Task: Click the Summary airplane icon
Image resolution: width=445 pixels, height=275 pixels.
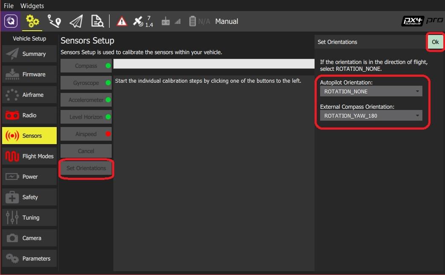Action: click(x=12, y=54)
